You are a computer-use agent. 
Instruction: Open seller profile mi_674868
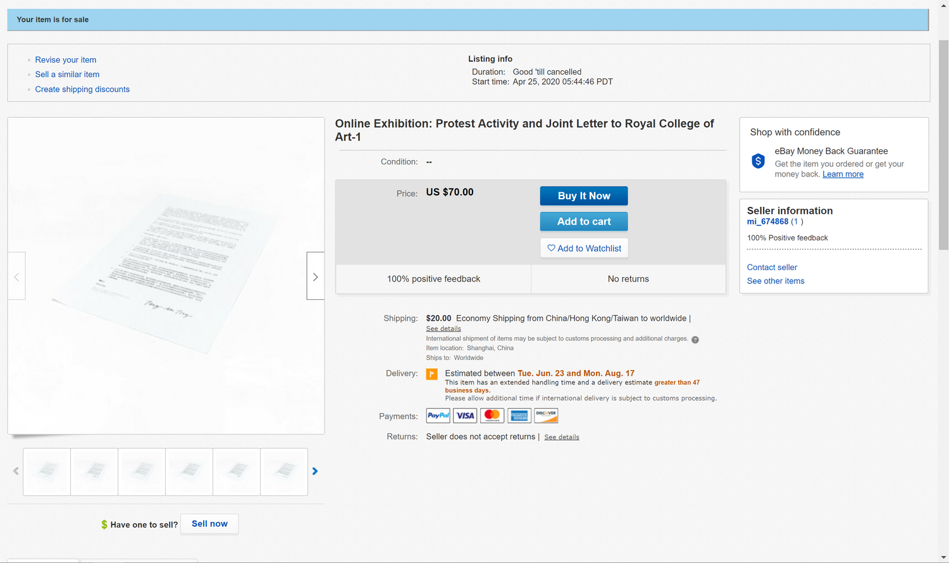coord(767,221)
